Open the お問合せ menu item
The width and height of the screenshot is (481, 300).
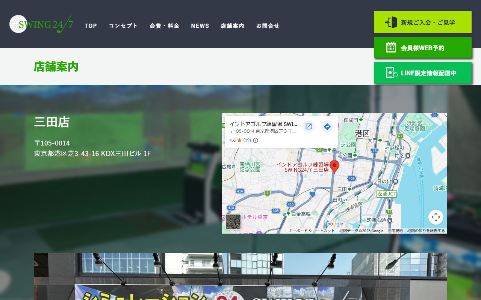(x=268, y=26)
